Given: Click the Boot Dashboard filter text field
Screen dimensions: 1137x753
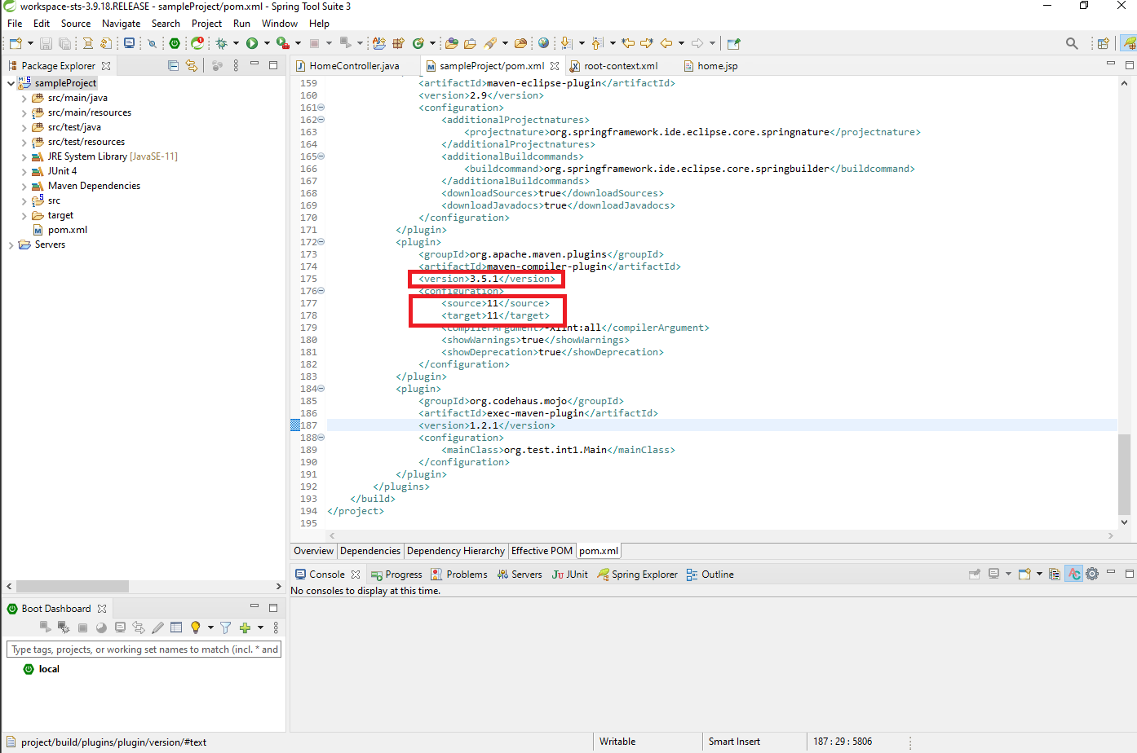Looking at the screenshot, I should tap(144, 650).
